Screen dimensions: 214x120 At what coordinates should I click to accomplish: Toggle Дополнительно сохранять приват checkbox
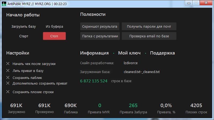pyautogui.click(x=8, y=83)
